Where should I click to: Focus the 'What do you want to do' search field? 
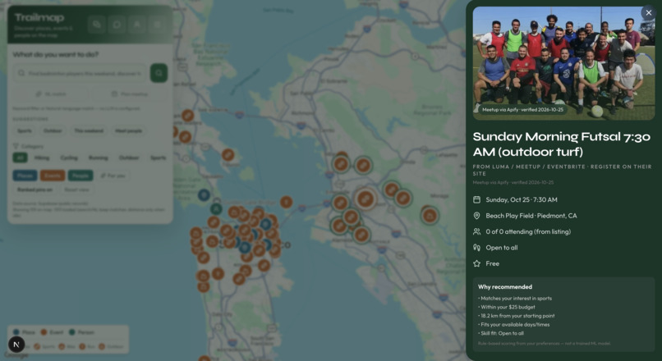pos(80,73)
